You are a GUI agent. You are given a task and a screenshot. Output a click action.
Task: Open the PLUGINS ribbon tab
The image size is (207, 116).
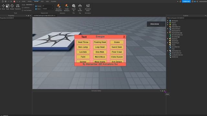(x=54, y=1)
